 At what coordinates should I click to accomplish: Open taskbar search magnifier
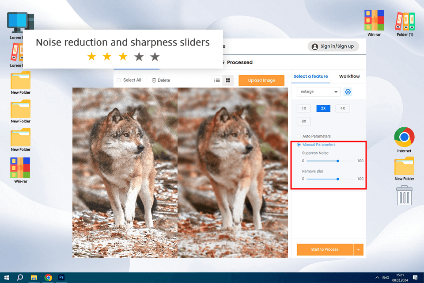click(20, 278)
